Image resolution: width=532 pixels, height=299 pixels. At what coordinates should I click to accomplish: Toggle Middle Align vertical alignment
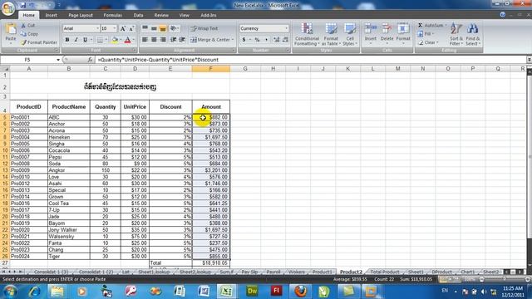[x=154, y=28]
